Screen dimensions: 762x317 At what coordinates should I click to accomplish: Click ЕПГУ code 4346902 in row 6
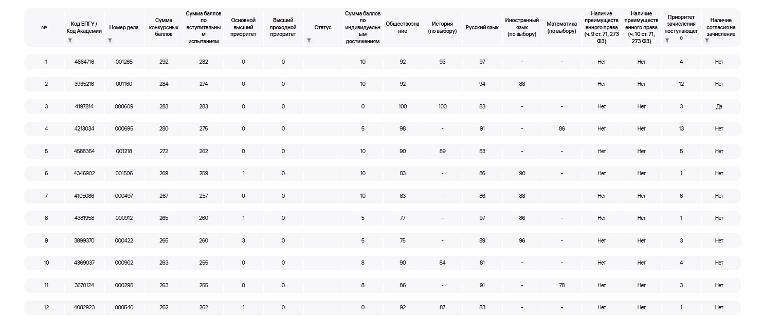pyautogui.click(x=84, y=173)
